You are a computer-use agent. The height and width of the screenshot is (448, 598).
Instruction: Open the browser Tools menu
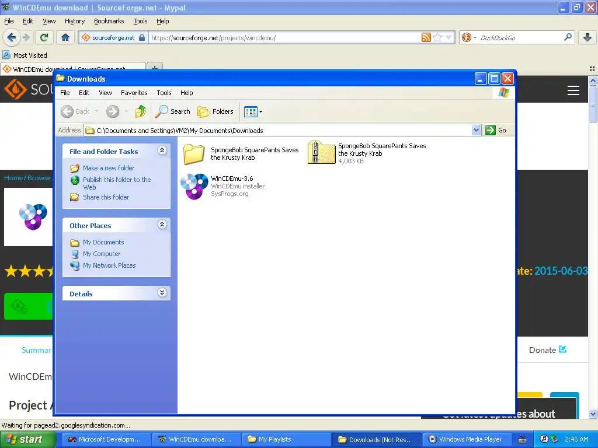(x=140, y=21)
